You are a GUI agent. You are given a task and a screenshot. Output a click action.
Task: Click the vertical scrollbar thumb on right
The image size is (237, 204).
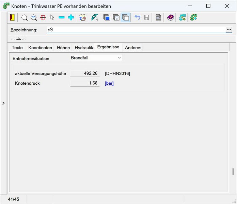click(233, 171)
